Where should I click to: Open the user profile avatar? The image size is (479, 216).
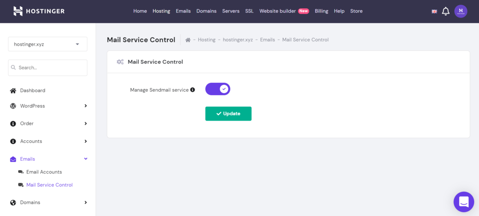pyautogui.click(x=461, y=11)
